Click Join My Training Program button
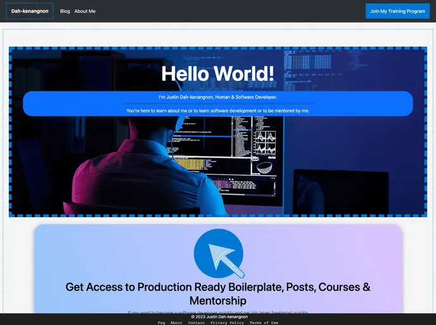 [397, 11]
